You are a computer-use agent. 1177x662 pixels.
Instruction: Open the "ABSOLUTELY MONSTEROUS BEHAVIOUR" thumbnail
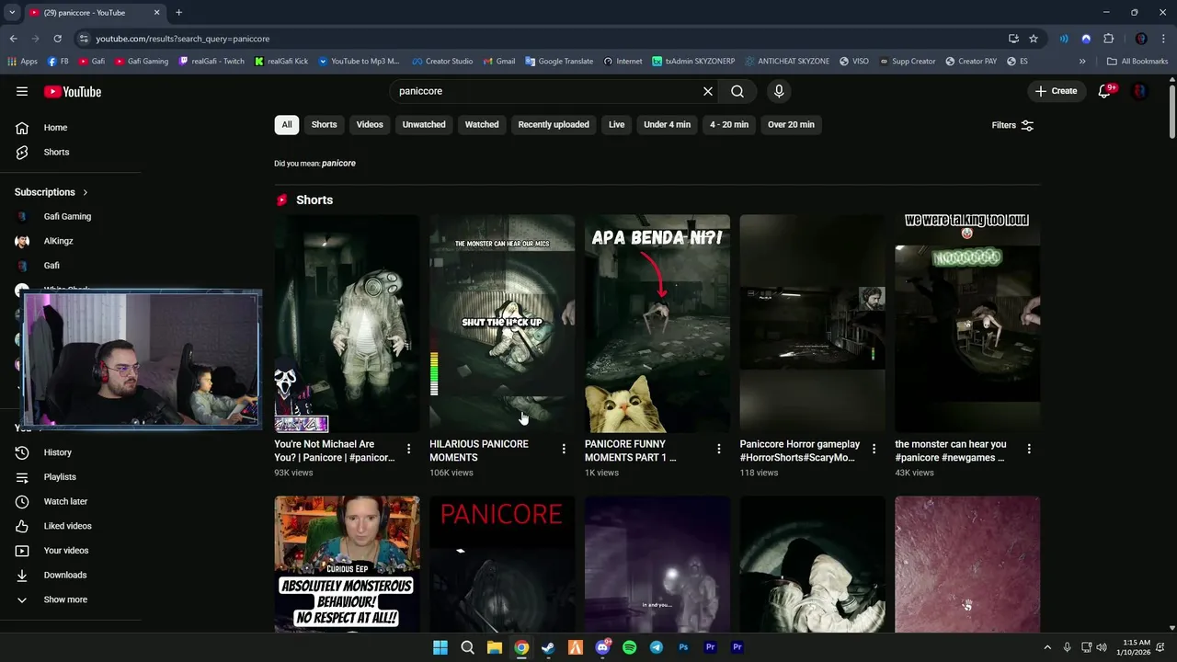(x=347, y=564)
